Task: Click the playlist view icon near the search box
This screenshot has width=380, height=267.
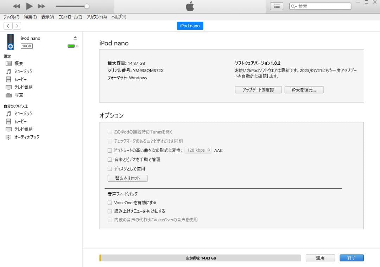Action: pos(277,6)
